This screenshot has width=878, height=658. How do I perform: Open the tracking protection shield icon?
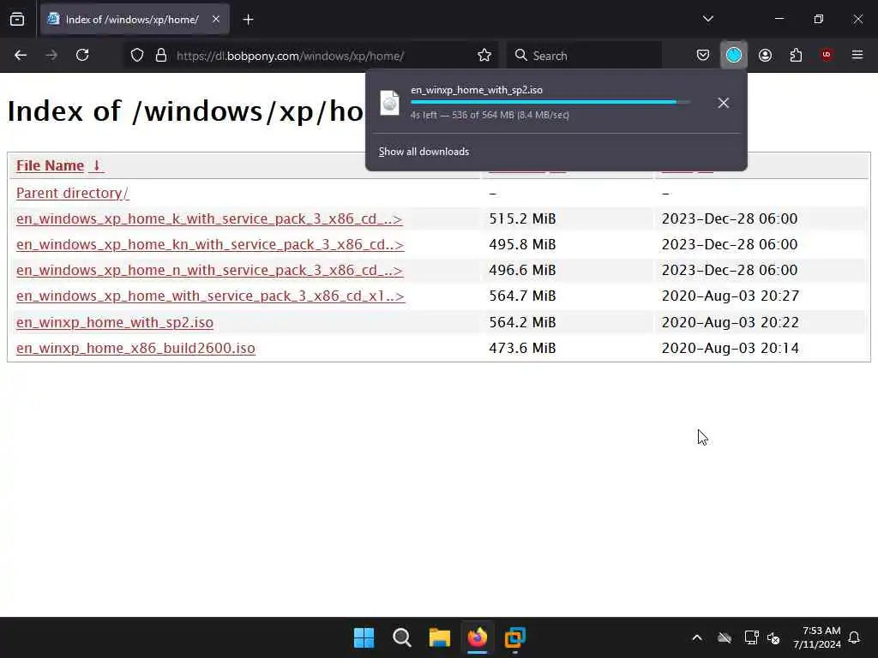point(137,56)
